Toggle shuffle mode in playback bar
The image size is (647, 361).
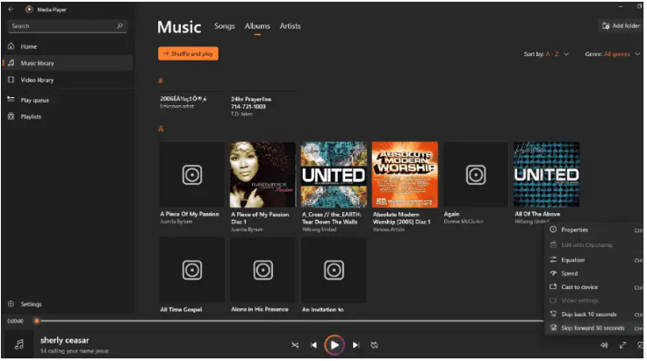295,345
